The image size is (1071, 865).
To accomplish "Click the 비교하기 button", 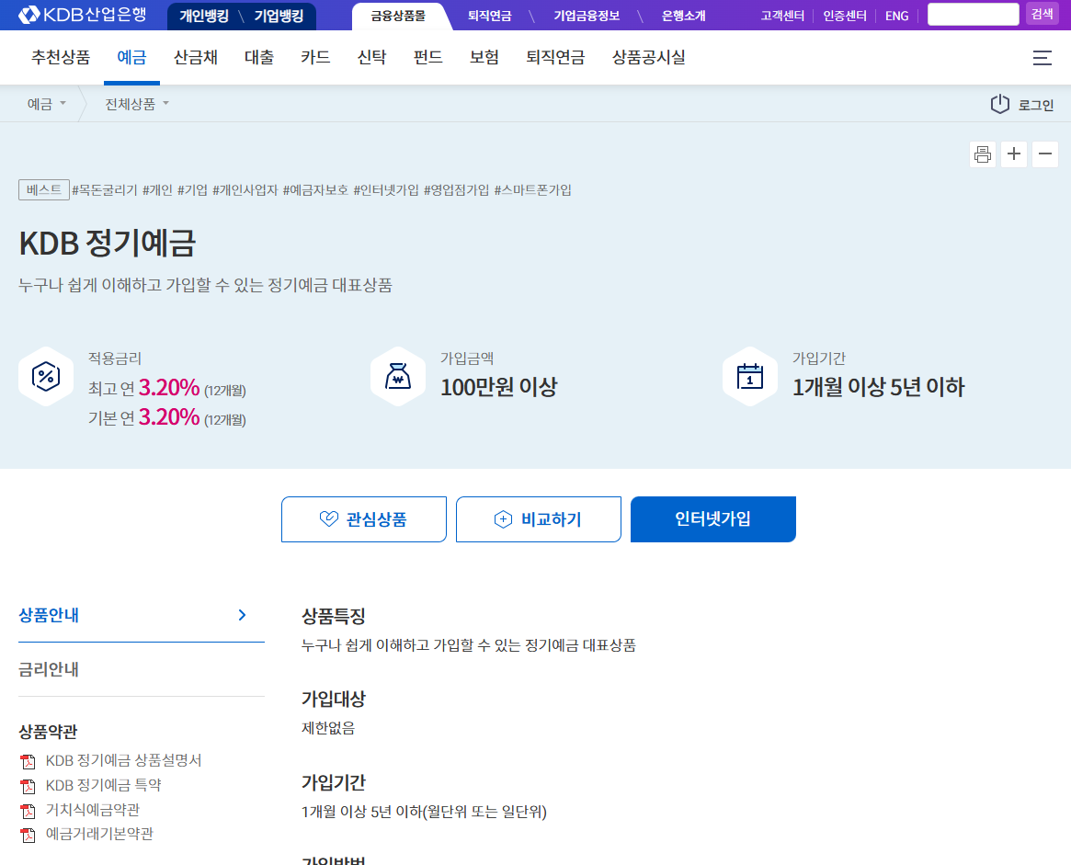I will click(538, 518).
